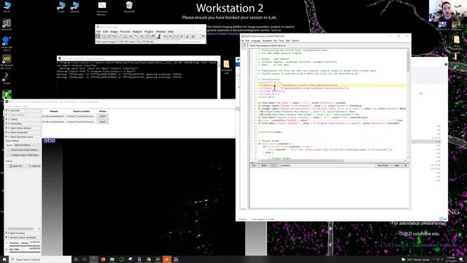Image resolution: width=467 pixels, height=263 pixels.
Task: Select ImageJ Rectangle selection tool
Action: click(x=99, y=37)
